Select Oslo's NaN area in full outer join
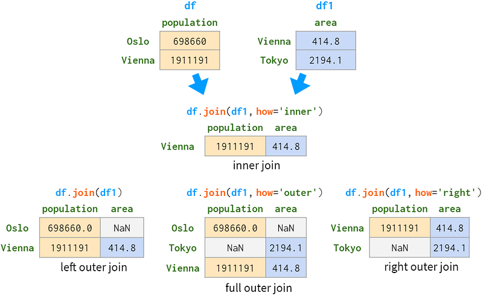 (286, 228)
